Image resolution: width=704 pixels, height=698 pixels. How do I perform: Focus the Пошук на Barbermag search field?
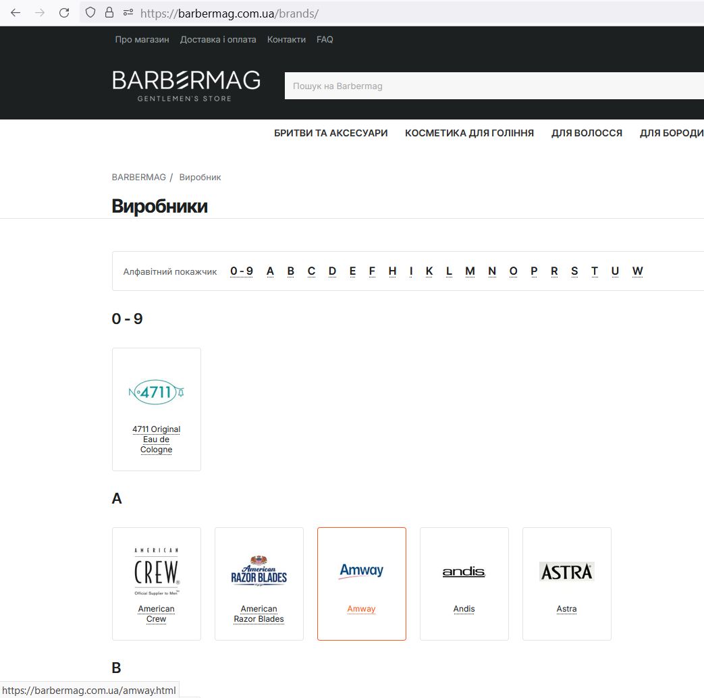(494, 86)
